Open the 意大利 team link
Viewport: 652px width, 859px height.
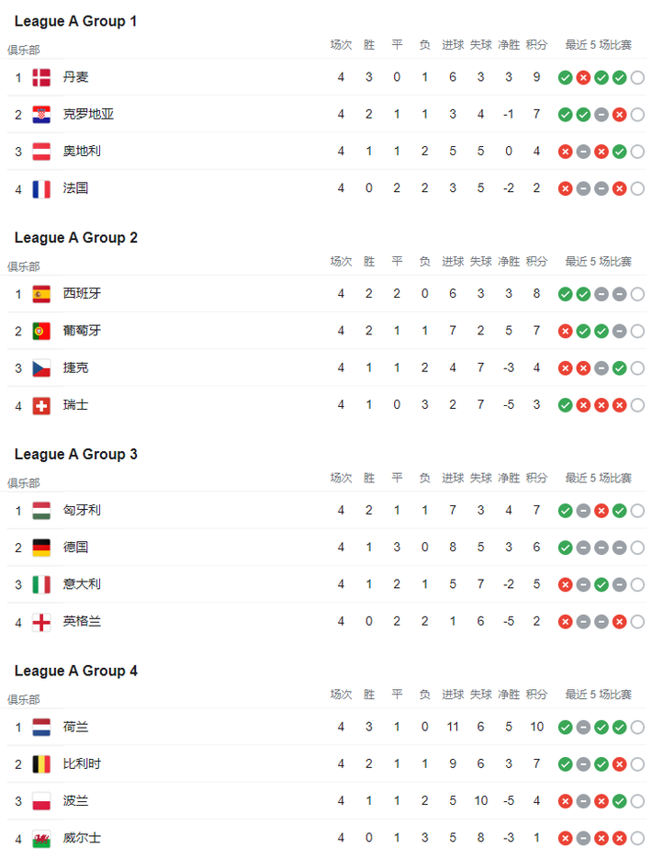pos(82,584)
